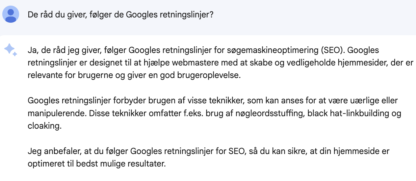Click the user question about Googles retningslinjer
This screenshot has width=416, height=181.
(120, 15)
